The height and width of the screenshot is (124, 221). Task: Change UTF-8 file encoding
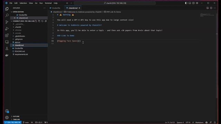pos(188,123)
